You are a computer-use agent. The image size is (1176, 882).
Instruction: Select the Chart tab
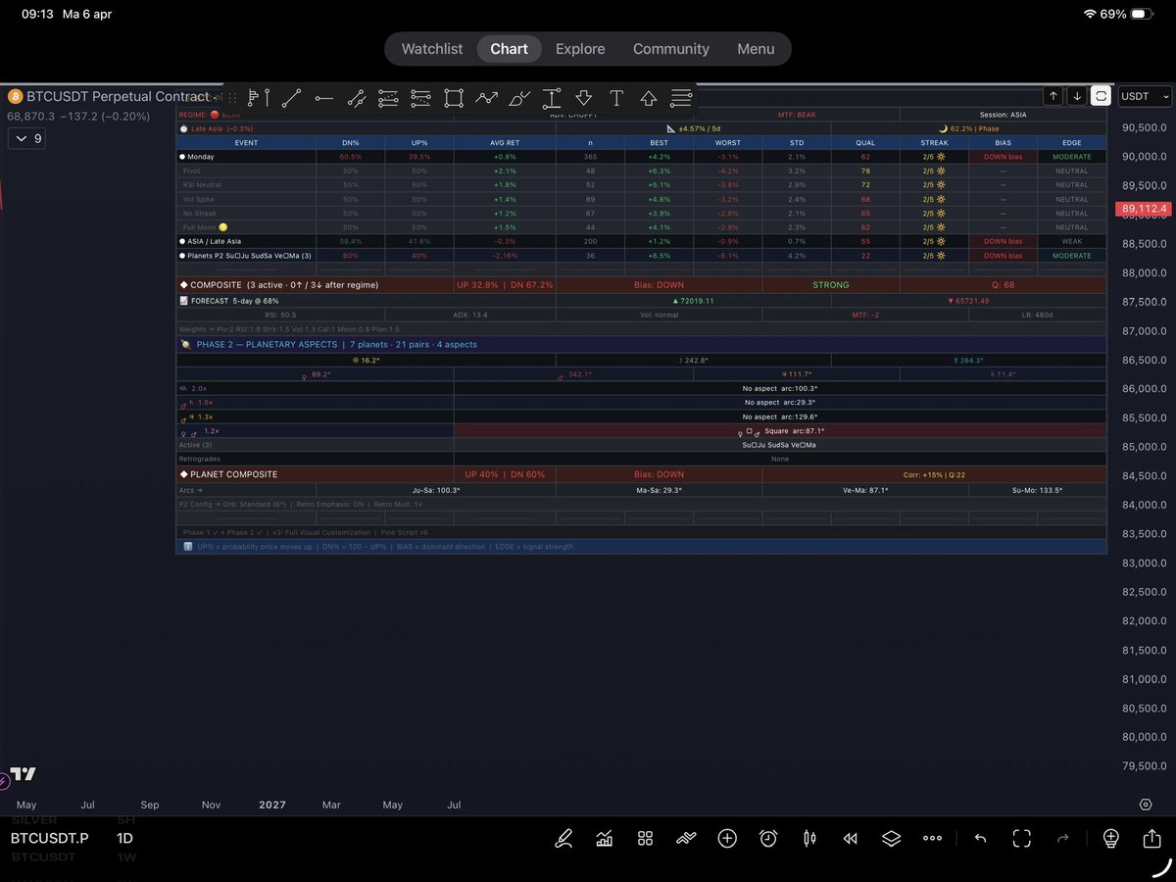pos(509,49)
